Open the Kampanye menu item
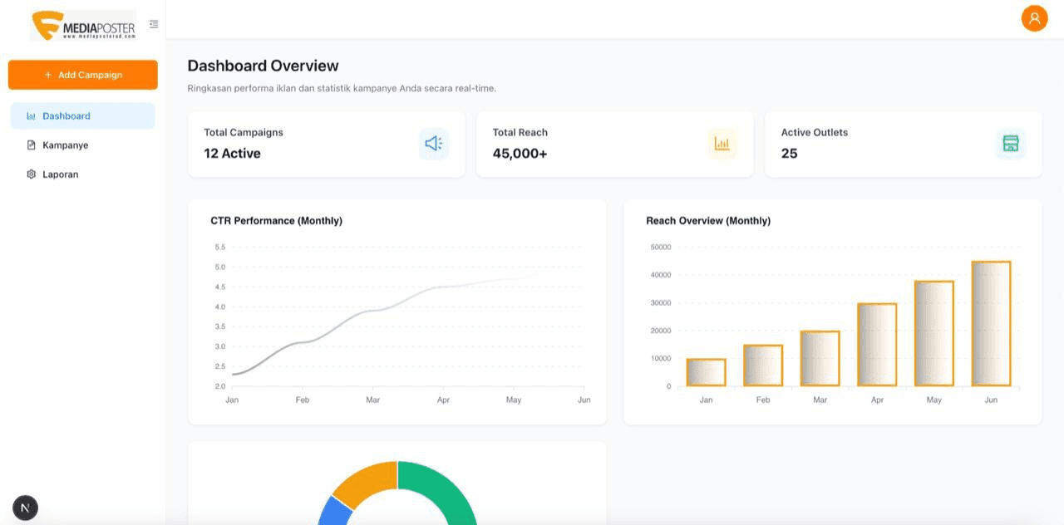This screenshot has width=1064, height=525. [65, 145]
